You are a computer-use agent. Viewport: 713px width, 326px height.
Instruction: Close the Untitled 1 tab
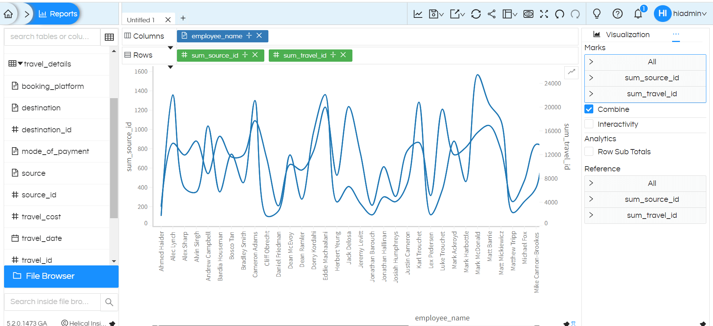(168, 20)
